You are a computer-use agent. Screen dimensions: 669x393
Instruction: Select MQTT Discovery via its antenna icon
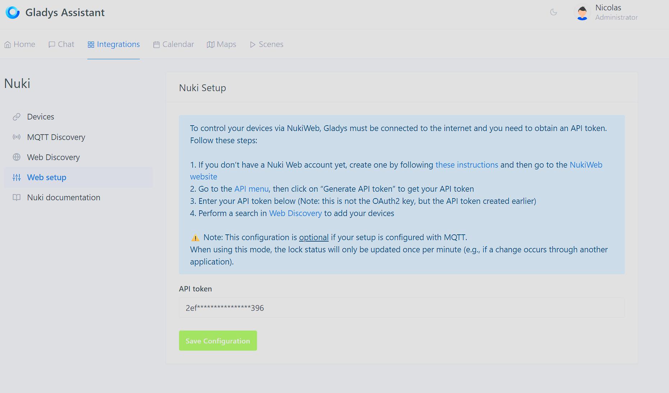coord(16,137)
